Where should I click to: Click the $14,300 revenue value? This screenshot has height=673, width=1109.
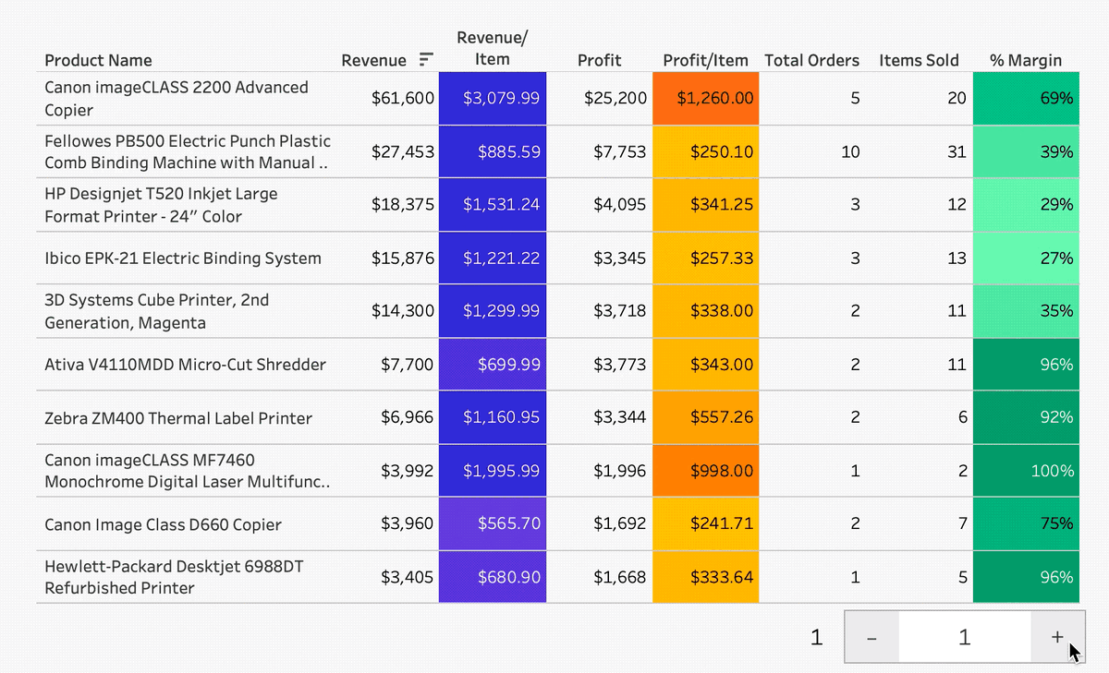point(402,311)
